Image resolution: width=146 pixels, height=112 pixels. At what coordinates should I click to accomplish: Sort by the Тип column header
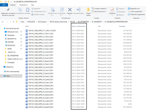tap(99, 26)
